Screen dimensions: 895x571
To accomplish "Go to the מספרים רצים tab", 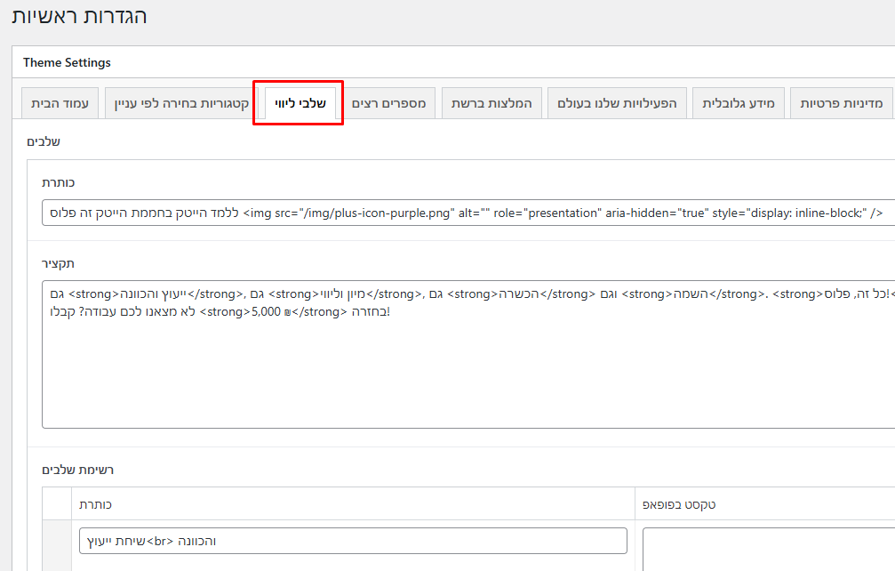I will [388, 104].
